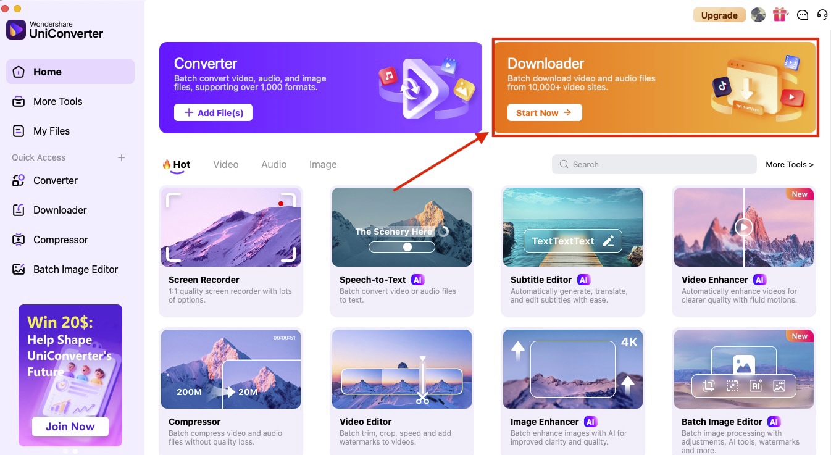This screenshot has height=455, width=831.
Task: Open the Batch Image Editor tool thumbnail
Action: point(744,369)
